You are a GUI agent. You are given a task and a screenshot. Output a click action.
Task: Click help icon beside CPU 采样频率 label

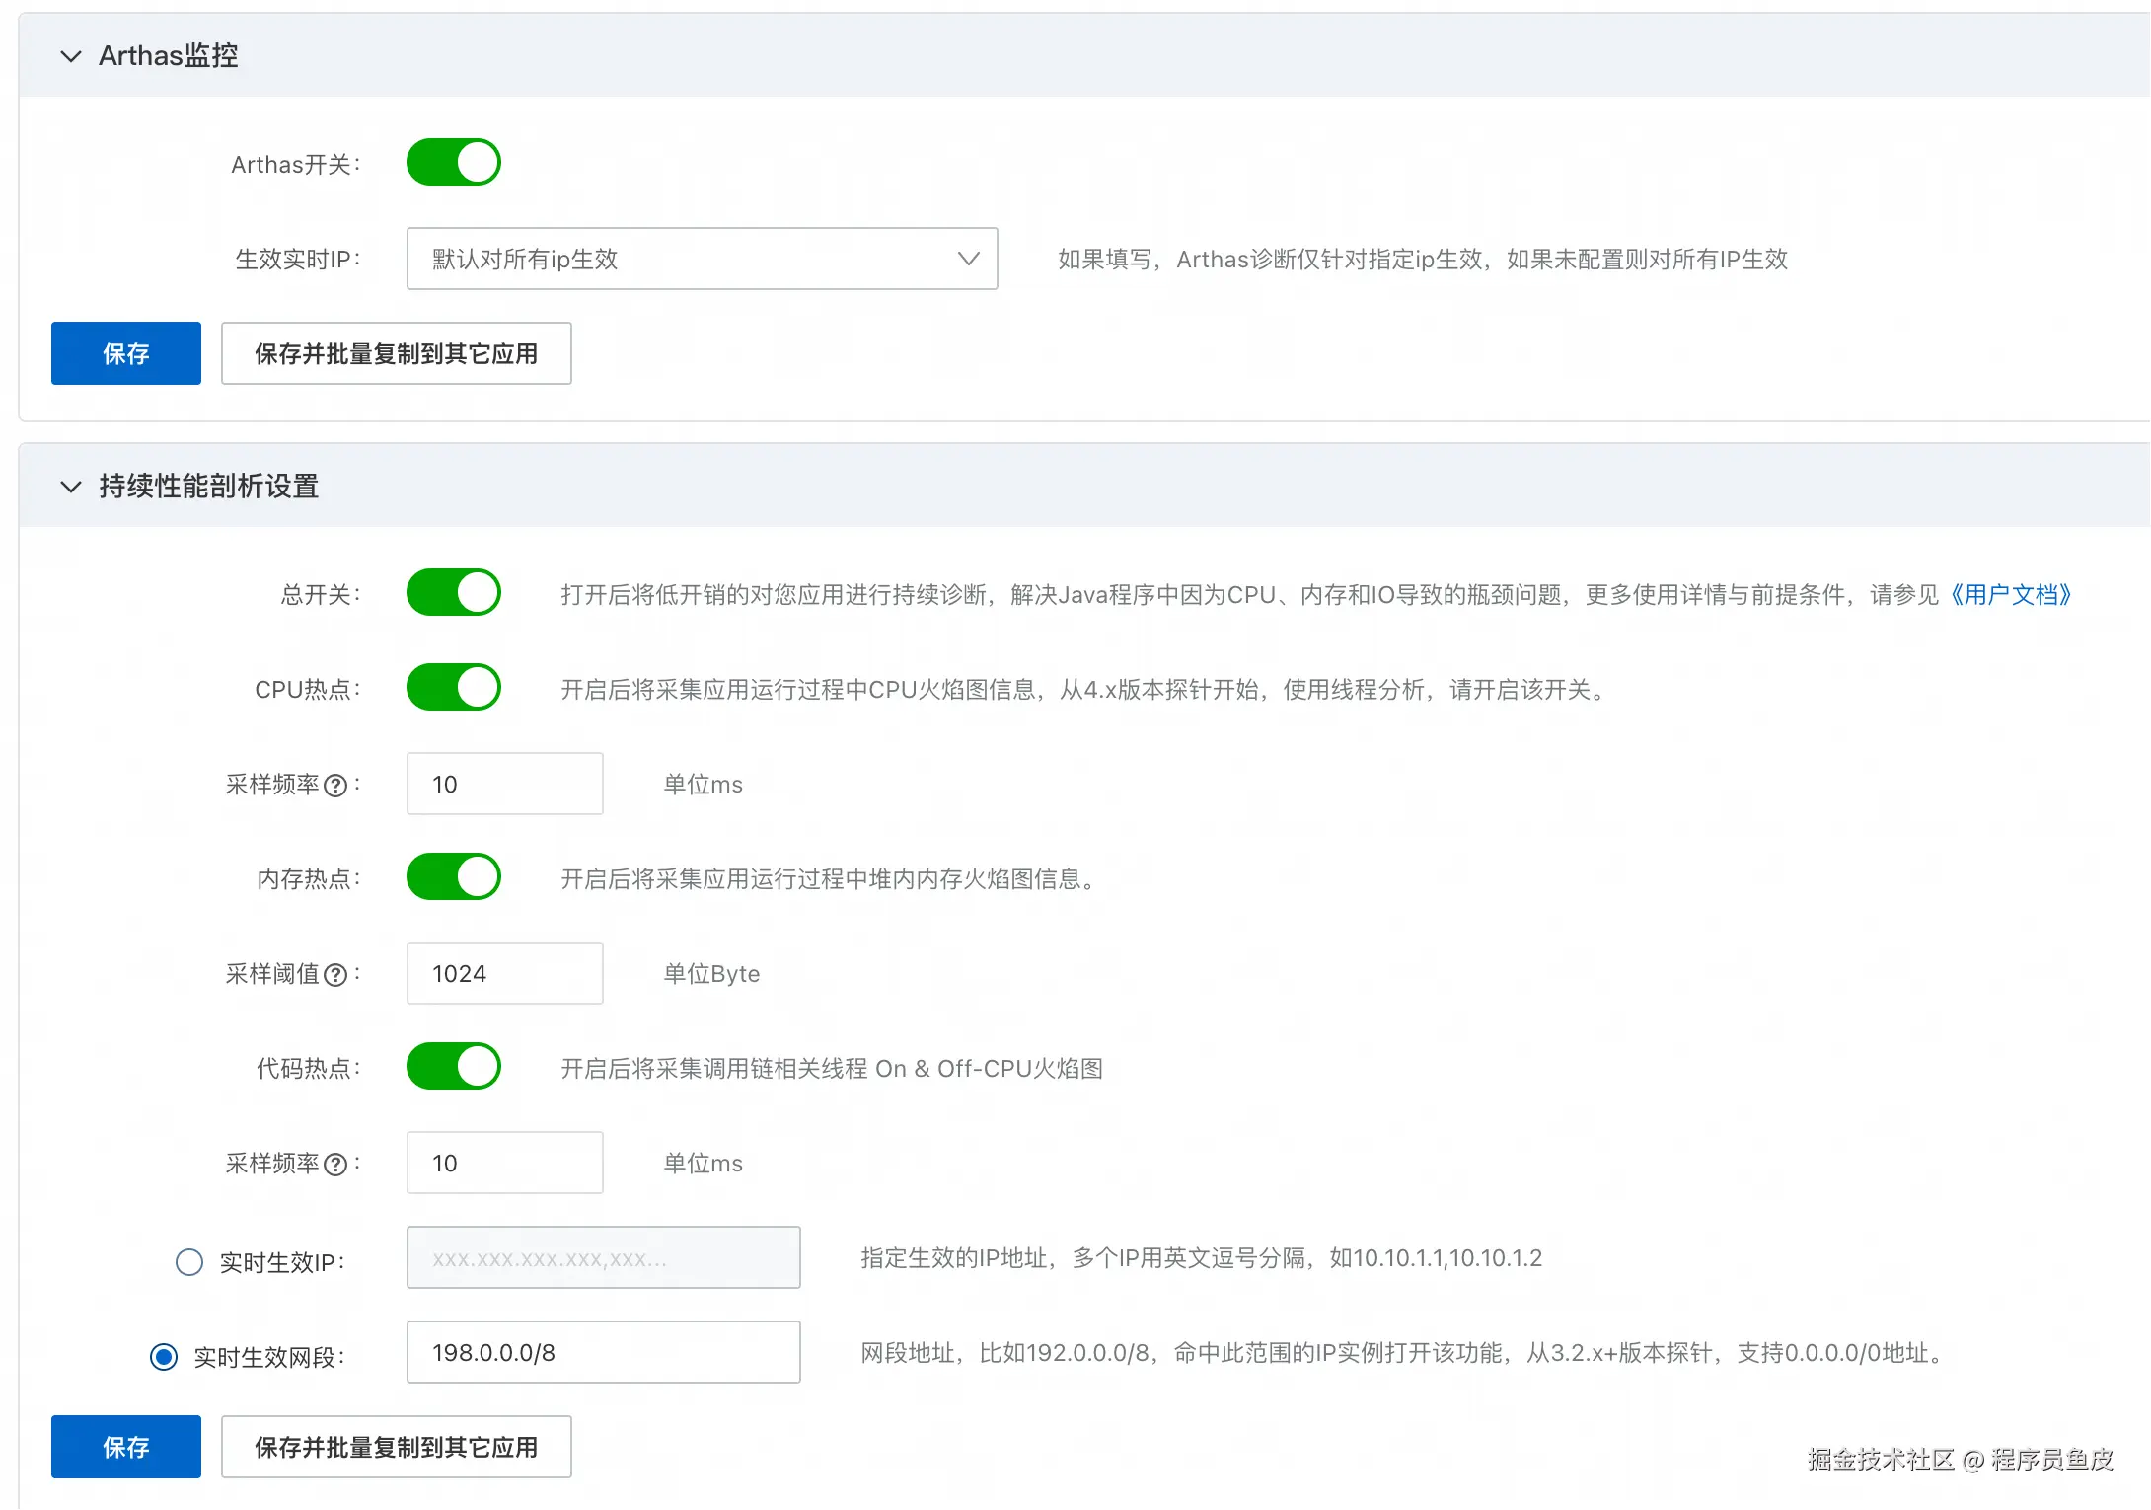335,786
